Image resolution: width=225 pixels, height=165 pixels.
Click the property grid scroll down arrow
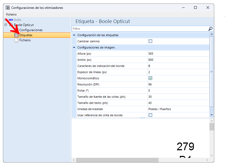click(x=212, y=115)
